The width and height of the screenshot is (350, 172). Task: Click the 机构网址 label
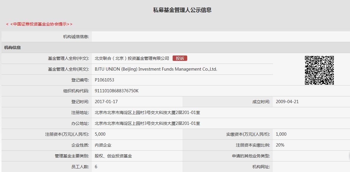coord(261,167)
